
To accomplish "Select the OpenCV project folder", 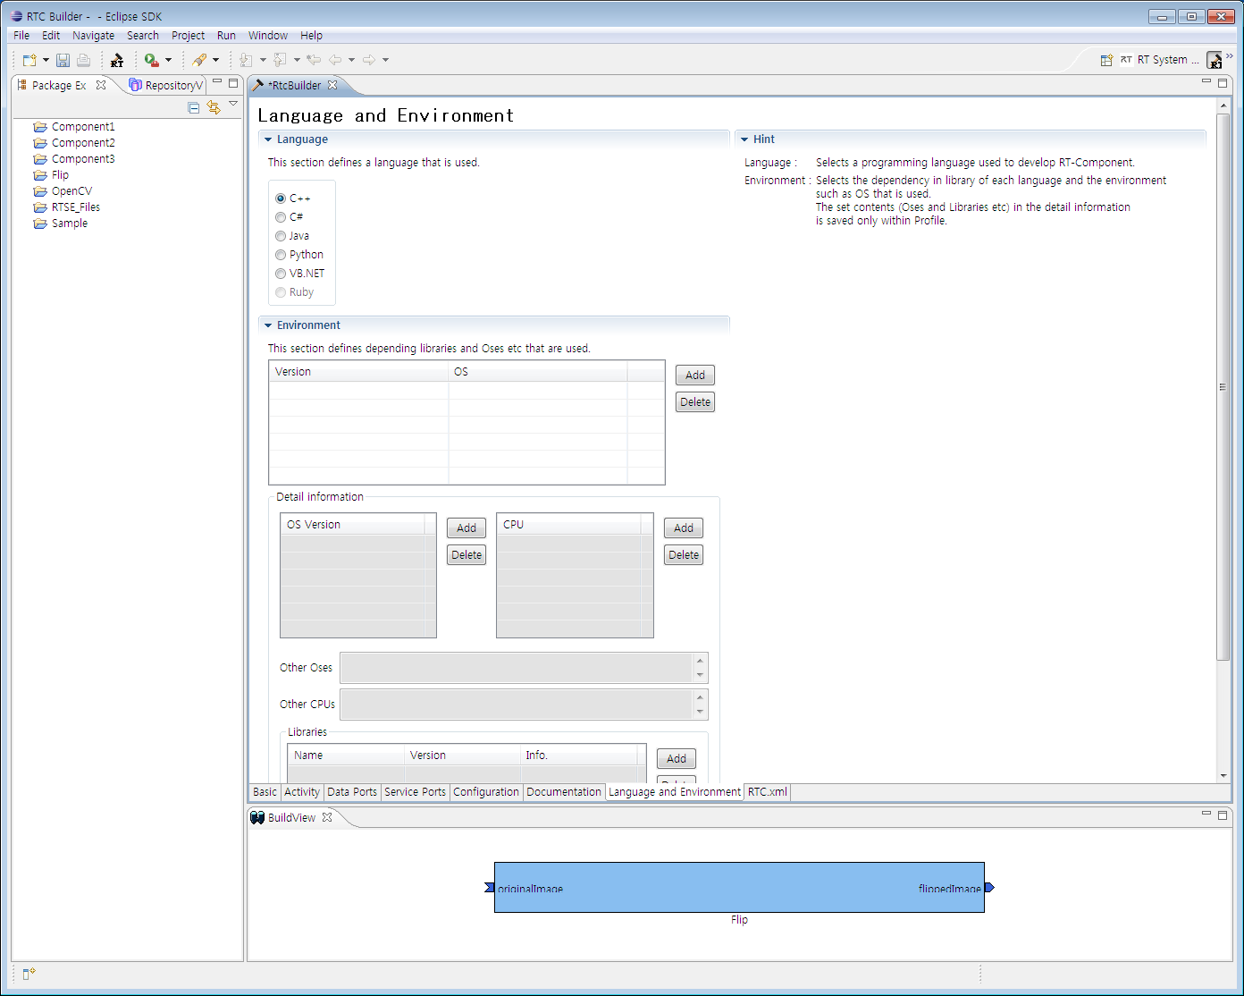I will click(x=63, y=191).
